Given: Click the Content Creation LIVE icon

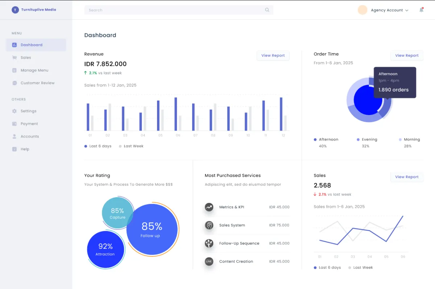Looking at the screenshot, I should click(209, 262).
